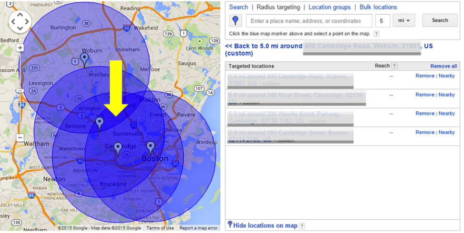Click the map zoom in plus button
The height and width of the screenshot is (233, 464).
[x=20, y=48]
